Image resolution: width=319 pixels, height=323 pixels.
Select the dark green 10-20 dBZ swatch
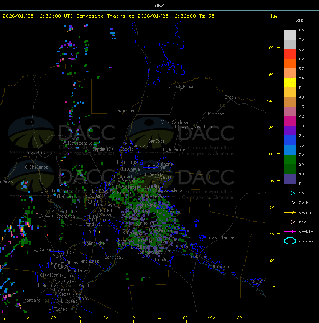click(290, 169)
